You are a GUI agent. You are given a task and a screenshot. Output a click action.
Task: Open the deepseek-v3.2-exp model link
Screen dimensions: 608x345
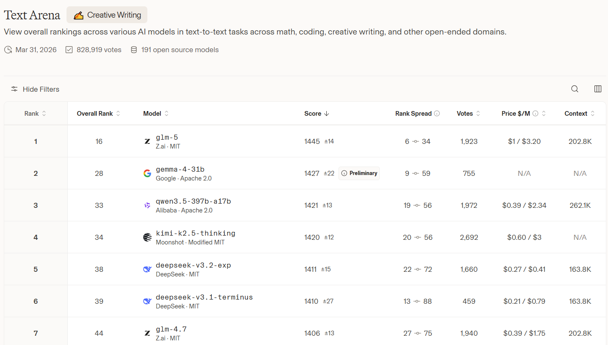[x=193, y=265]
